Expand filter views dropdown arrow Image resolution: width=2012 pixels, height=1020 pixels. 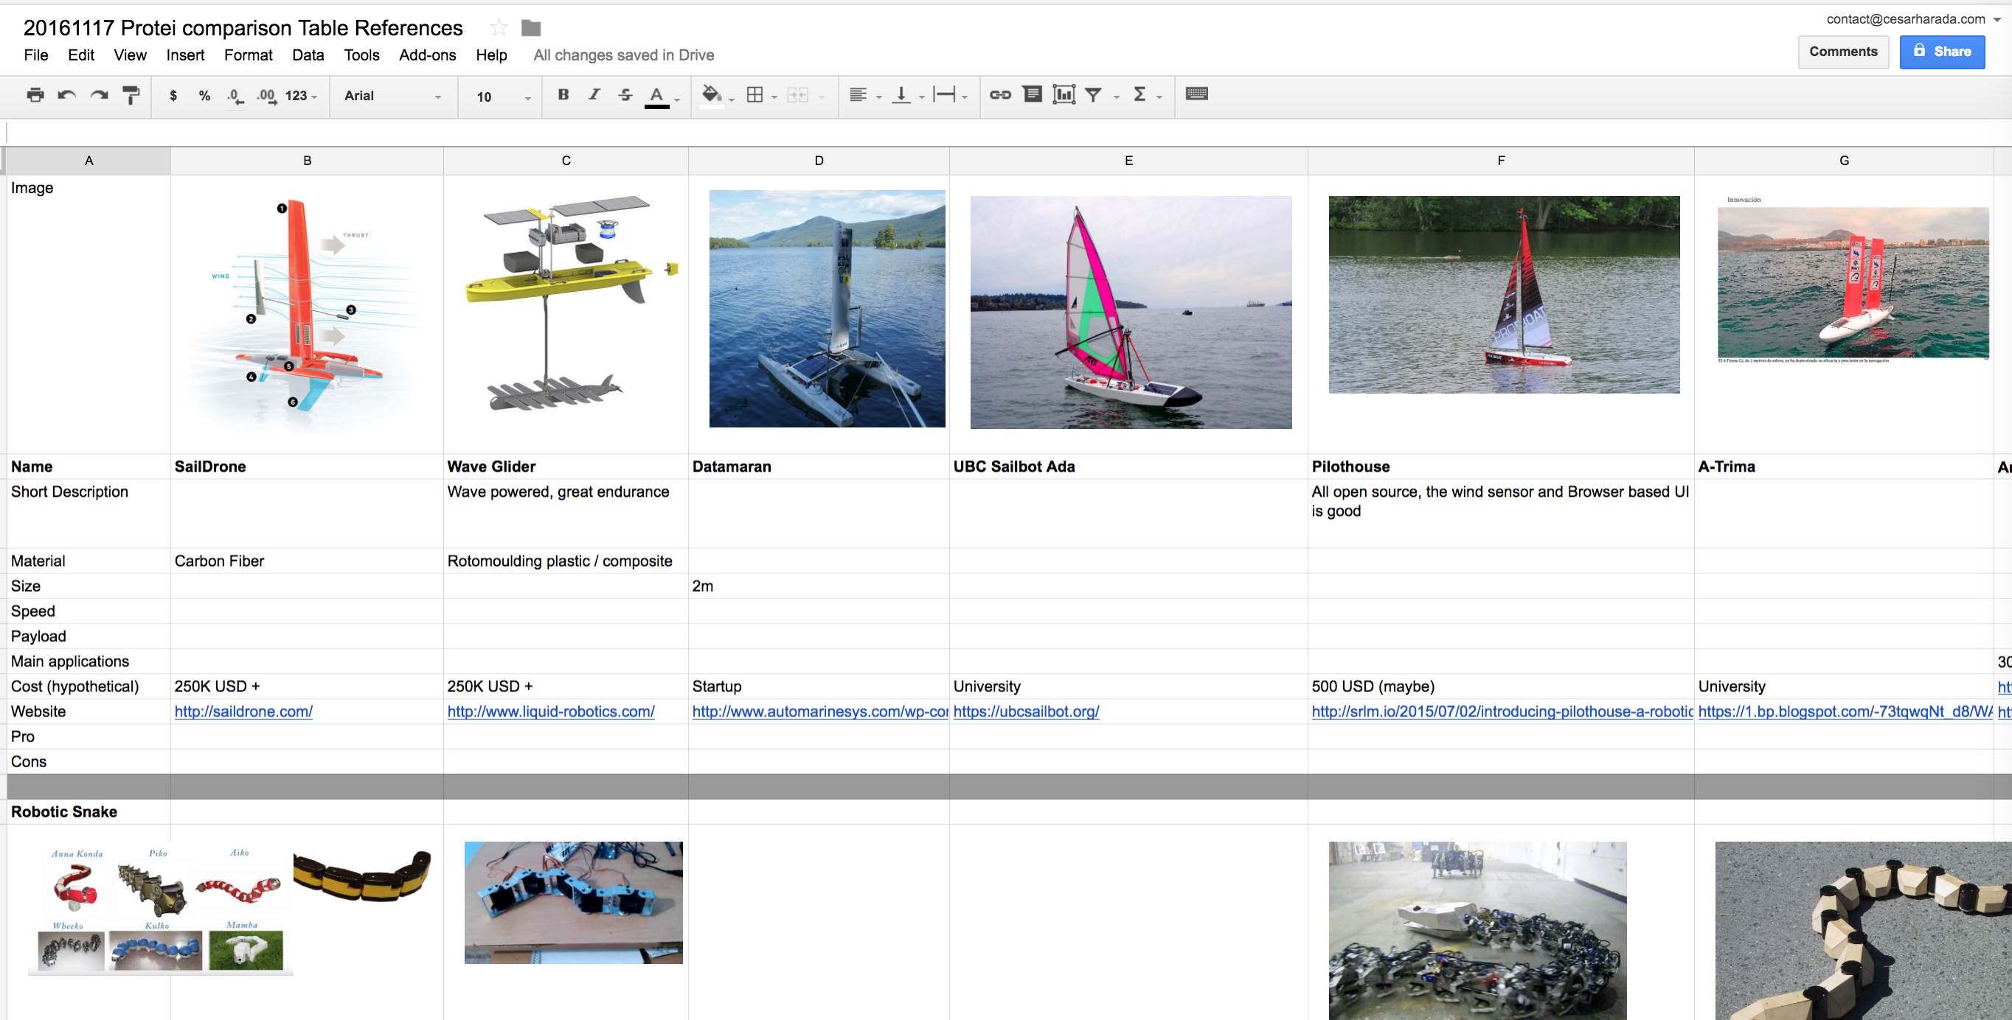1116,97
